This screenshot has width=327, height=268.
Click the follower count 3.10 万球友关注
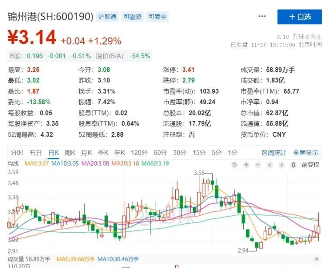[x=299, y=37]
